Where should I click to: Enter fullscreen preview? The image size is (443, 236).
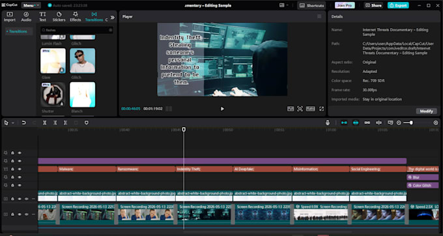322,109
